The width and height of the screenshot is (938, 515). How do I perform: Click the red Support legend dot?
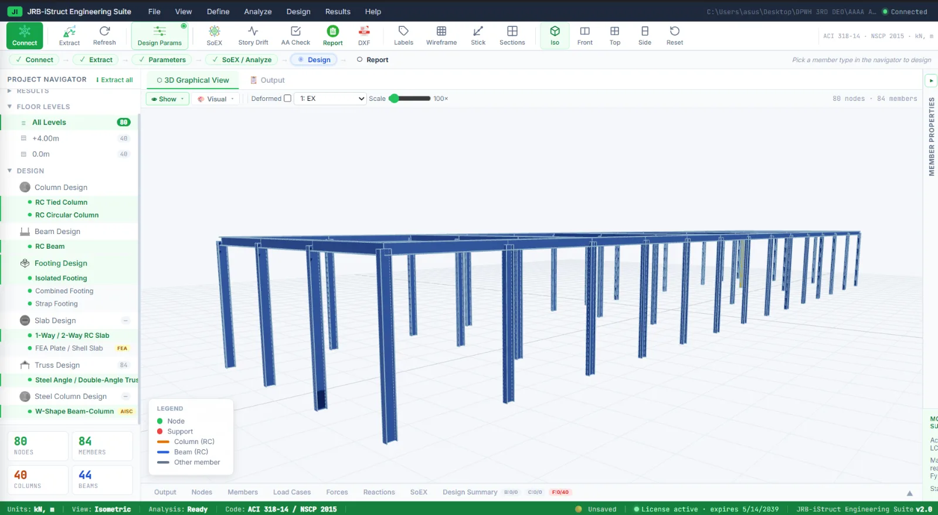click(x=159, y=431)
